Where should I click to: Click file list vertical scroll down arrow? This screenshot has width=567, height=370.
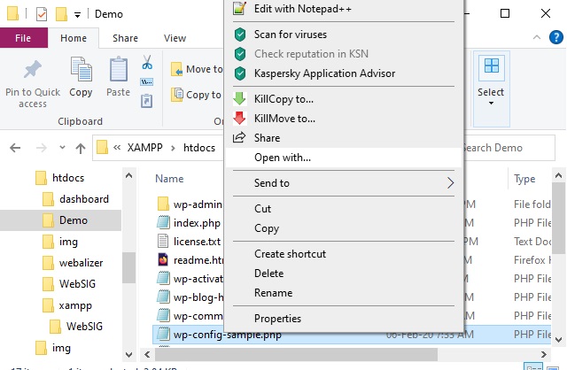[x=558, y=340]
